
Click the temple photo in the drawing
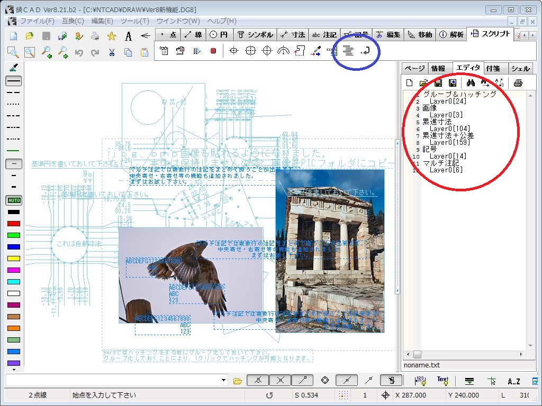330,251
